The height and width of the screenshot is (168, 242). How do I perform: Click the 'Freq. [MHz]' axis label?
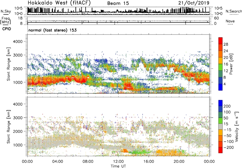5,21
